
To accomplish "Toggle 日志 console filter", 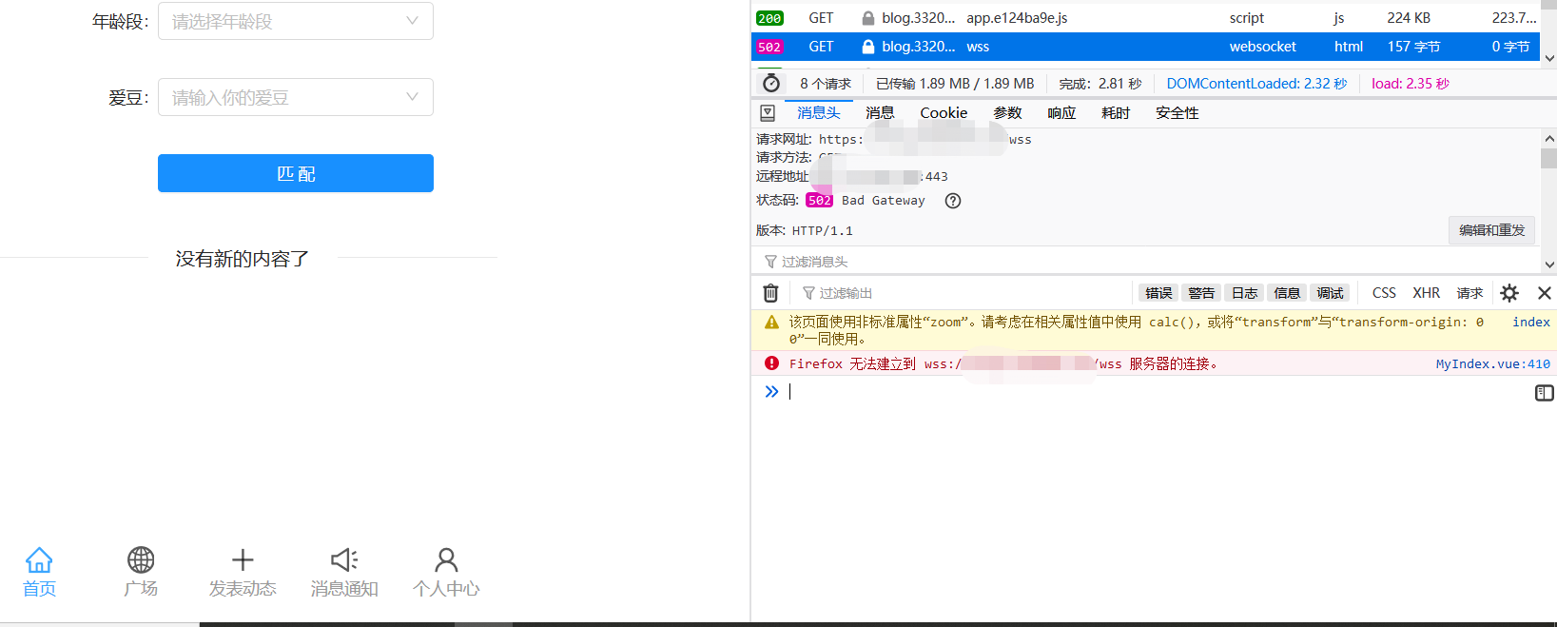I will (1244, 293).
